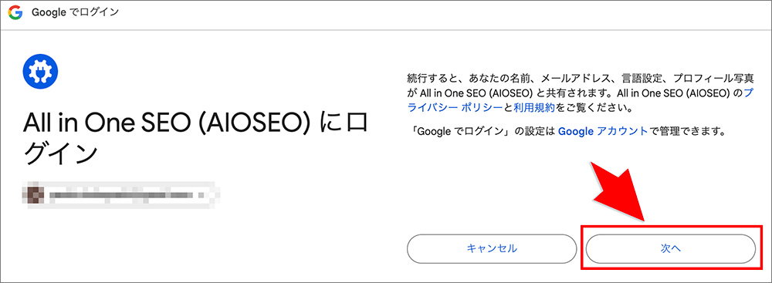This screenshot has width=772, height=283.
Task: Open the Google アカウント link
Action: coord(603,131)
